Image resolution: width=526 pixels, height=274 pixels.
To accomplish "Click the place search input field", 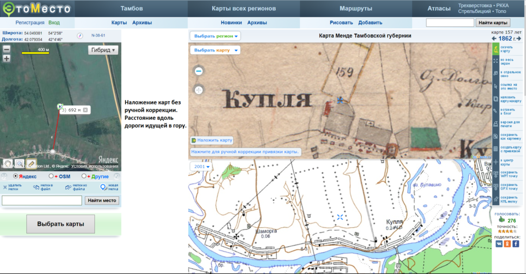I will [x=42, y=200].
